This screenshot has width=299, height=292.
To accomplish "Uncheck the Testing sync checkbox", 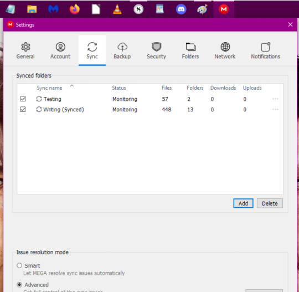I will pos(23,99).
